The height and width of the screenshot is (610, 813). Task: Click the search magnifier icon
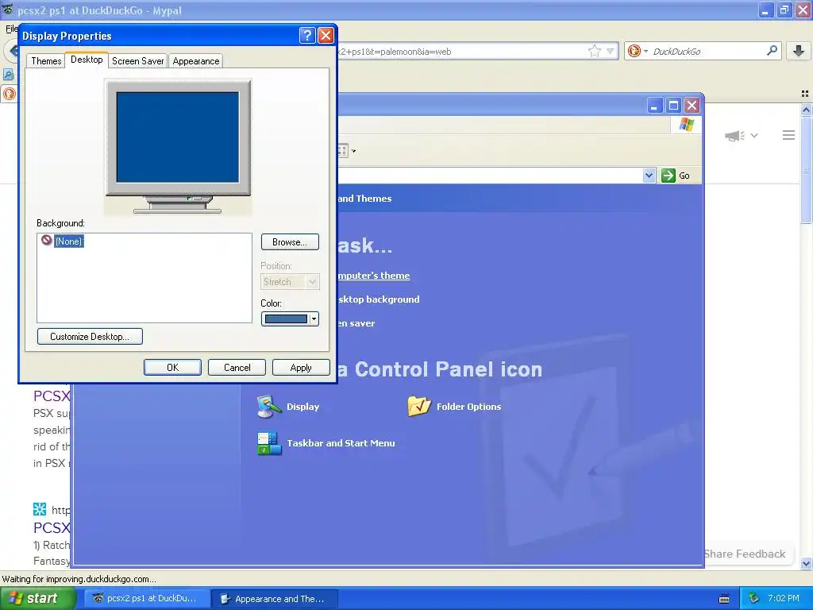[772, 50]
